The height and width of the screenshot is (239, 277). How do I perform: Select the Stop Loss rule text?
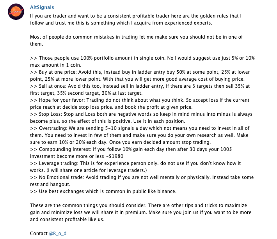140,118
